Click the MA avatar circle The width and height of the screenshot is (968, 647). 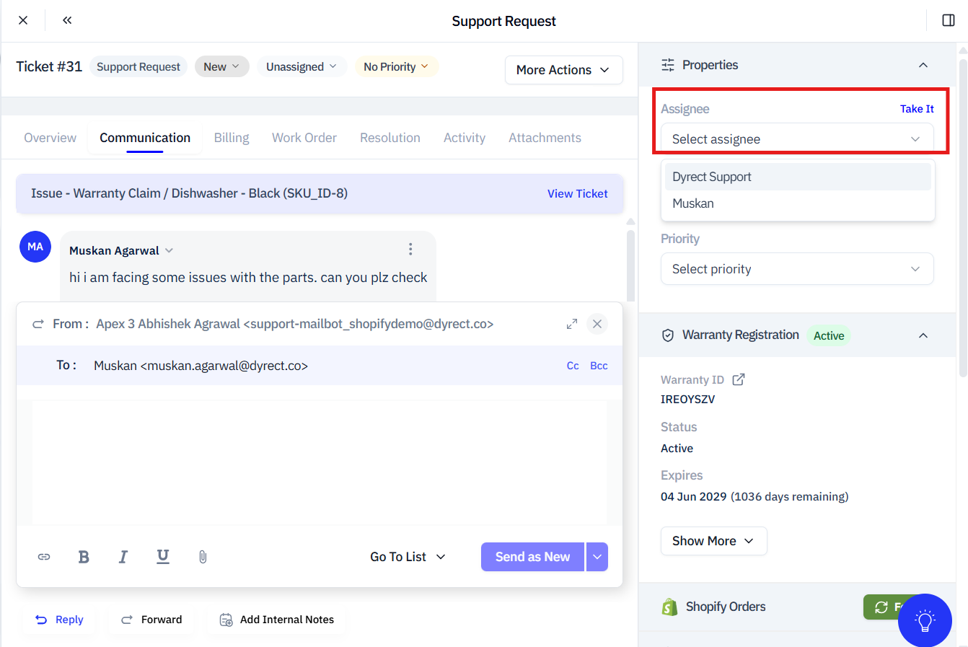(35, 247)
